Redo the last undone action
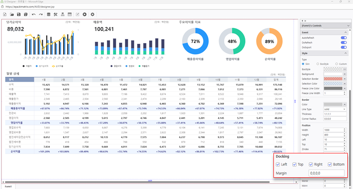Image resolution: width=353 pixels, height=189 pixels. click(41, 15)
